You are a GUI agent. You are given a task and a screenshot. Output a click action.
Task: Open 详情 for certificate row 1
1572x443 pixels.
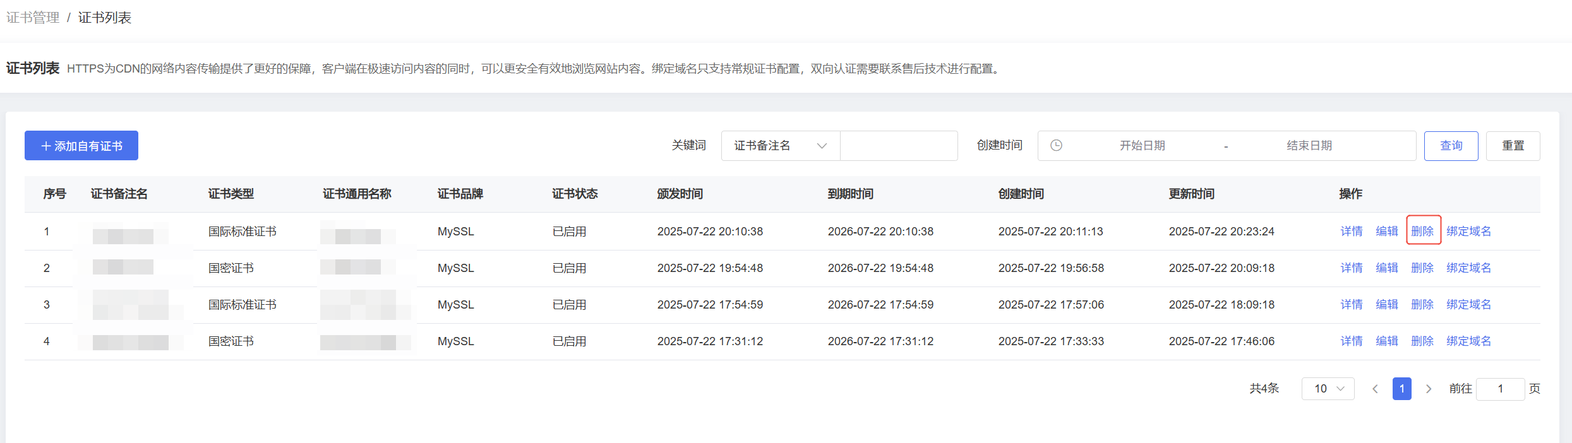coord(1352,232)
